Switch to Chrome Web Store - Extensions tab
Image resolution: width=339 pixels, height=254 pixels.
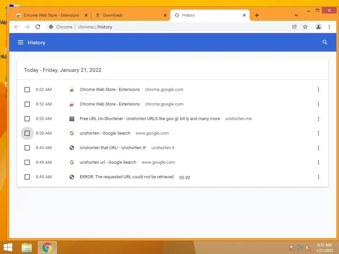[x=52, y=15]
